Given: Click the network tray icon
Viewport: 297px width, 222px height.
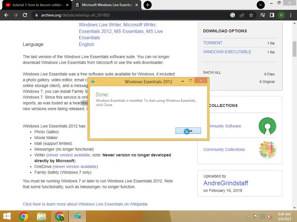Looking at the screenshot, I should (x=263, y=217).
